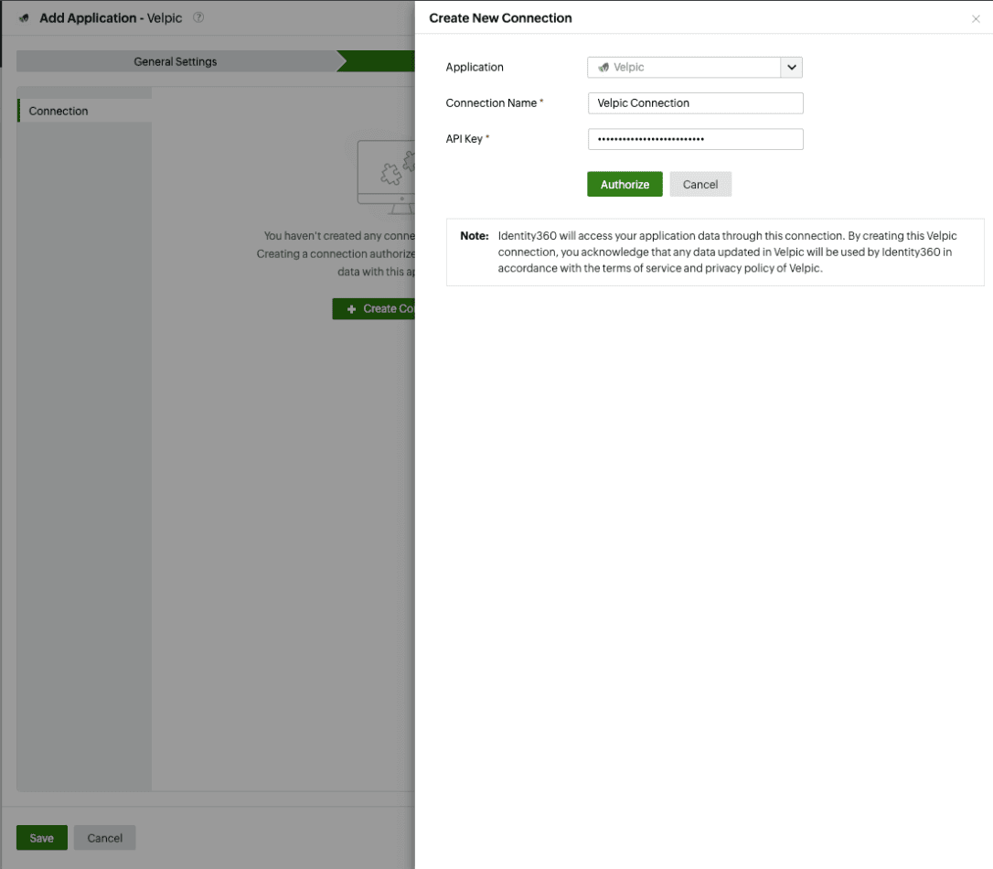993x869 pixels.
Task: Click plus icon on Create Connection button
Action: click(351, 309)
